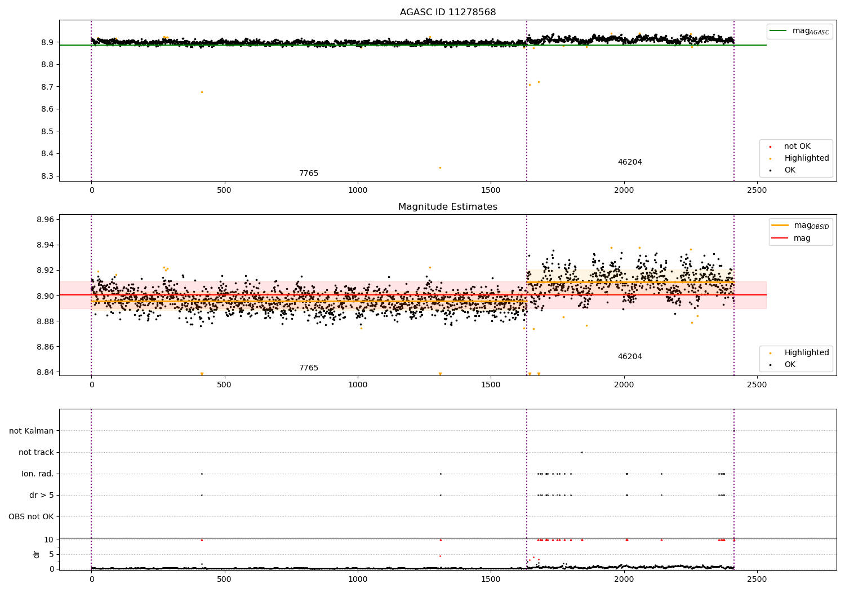Click the 46204 label in Magnitude Estimates plot
The height and width of the screenshot is (592, 845).
point(630,357)
